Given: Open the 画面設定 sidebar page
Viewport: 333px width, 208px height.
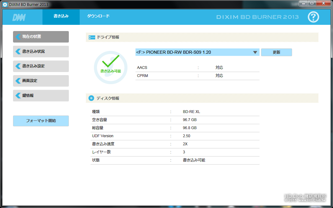Looking at the screenshot, I should (x=41, y=81).
